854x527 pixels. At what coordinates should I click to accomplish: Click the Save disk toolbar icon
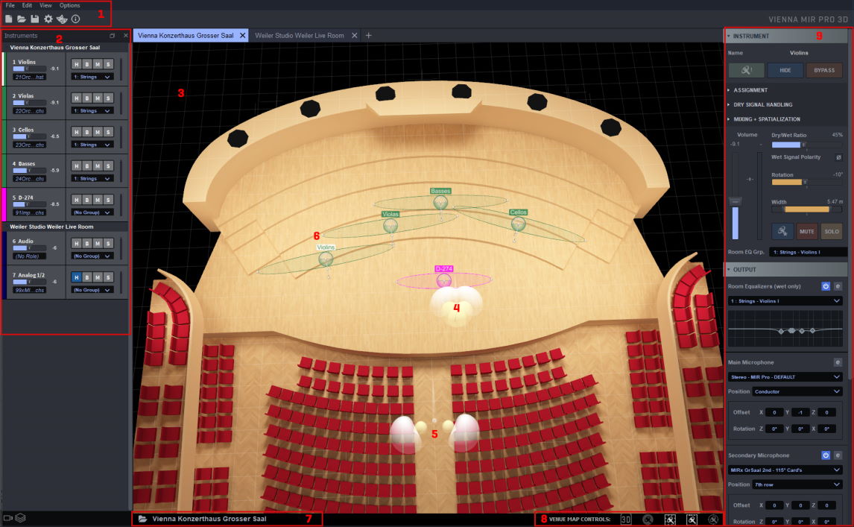pos(35,19)
